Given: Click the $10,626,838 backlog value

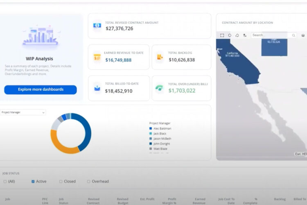Looking at the screenshot, I should (182, 60).
